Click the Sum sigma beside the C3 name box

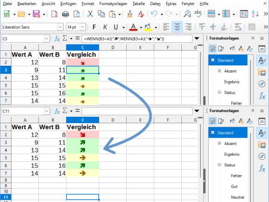64,38
